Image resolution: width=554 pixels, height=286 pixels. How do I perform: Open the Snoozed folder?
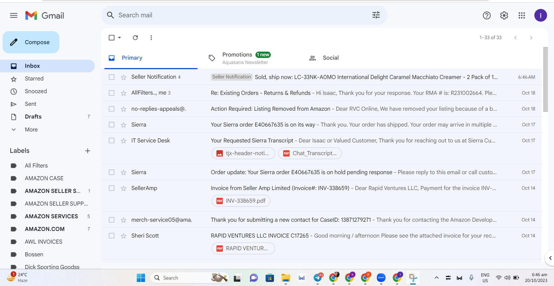(47, 91)
